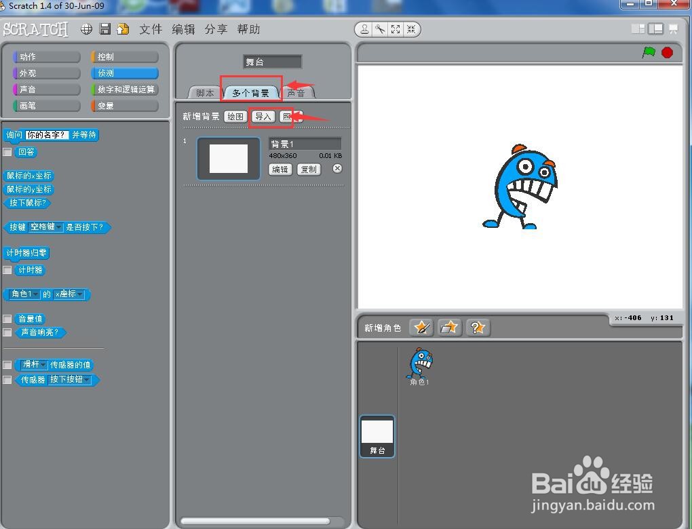Open the 分享 menu

[216, 29]
